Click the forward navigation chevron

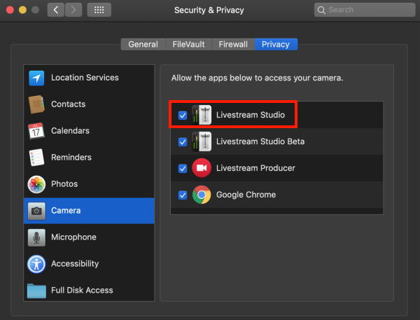(73, 10)
